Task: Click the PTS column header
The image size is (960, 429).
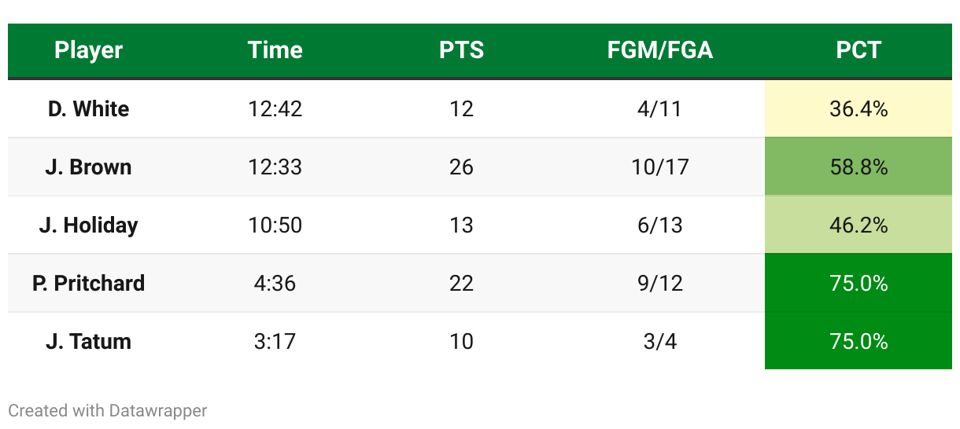Action: click(x=461, y=50)
